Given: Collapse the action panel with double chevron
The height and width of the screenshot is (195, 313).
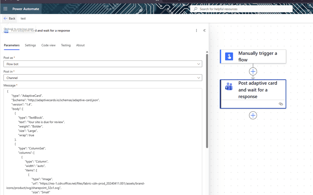Looking at the screenshot, I should click(204, 31).
